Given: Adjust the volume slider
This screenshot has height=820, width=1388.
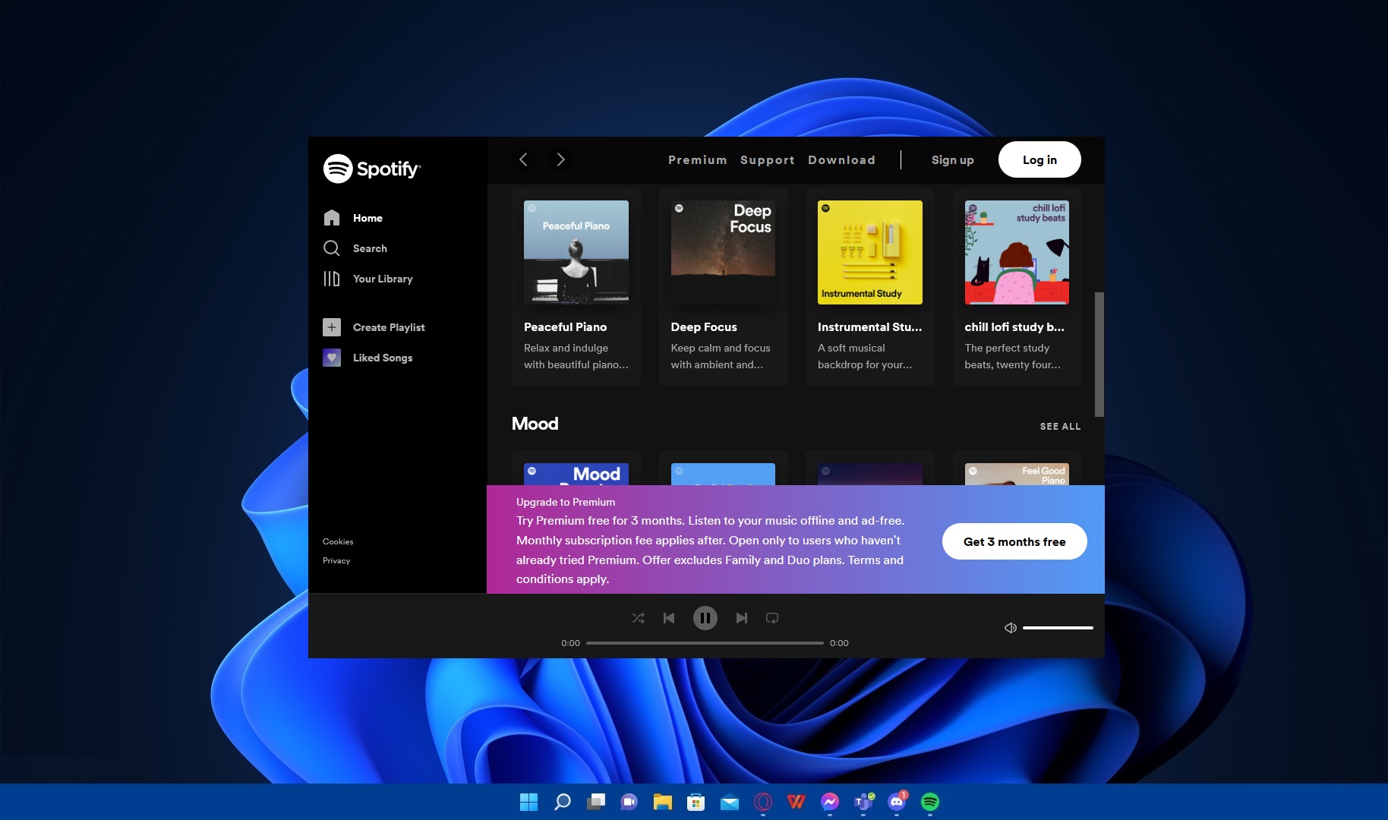Looking at the screenshot, I should click(x=1057, y=628).
